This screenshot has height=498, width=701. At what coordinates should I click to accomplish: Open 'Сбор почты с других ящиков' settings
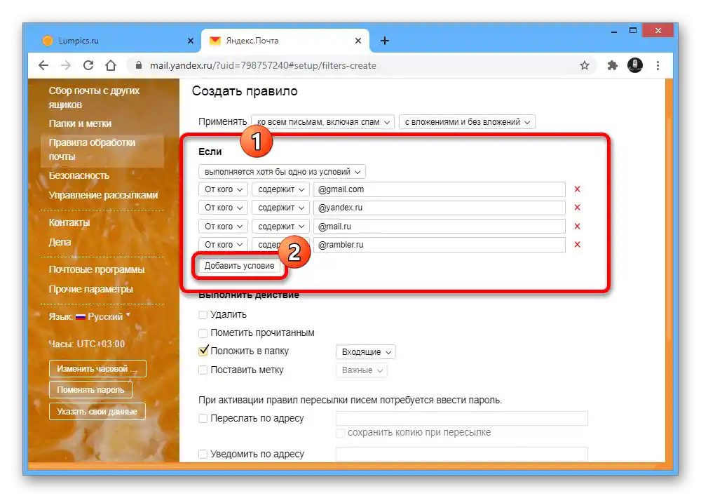94,97
